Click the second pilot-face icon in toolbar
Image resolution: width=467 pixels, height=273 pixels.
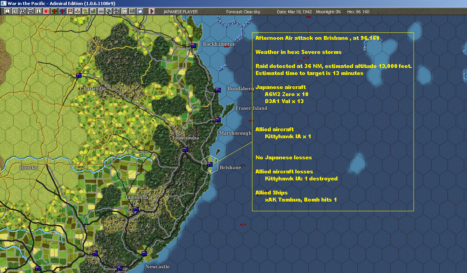pyautogui.click(x=31, y=11)
